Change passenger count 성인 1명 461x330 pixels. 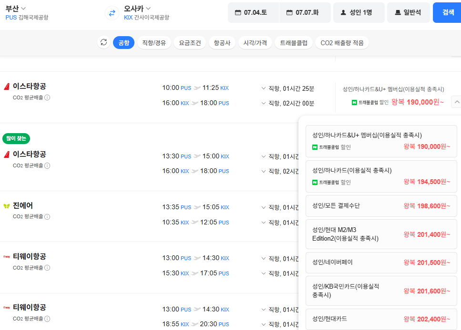point(359,12)
